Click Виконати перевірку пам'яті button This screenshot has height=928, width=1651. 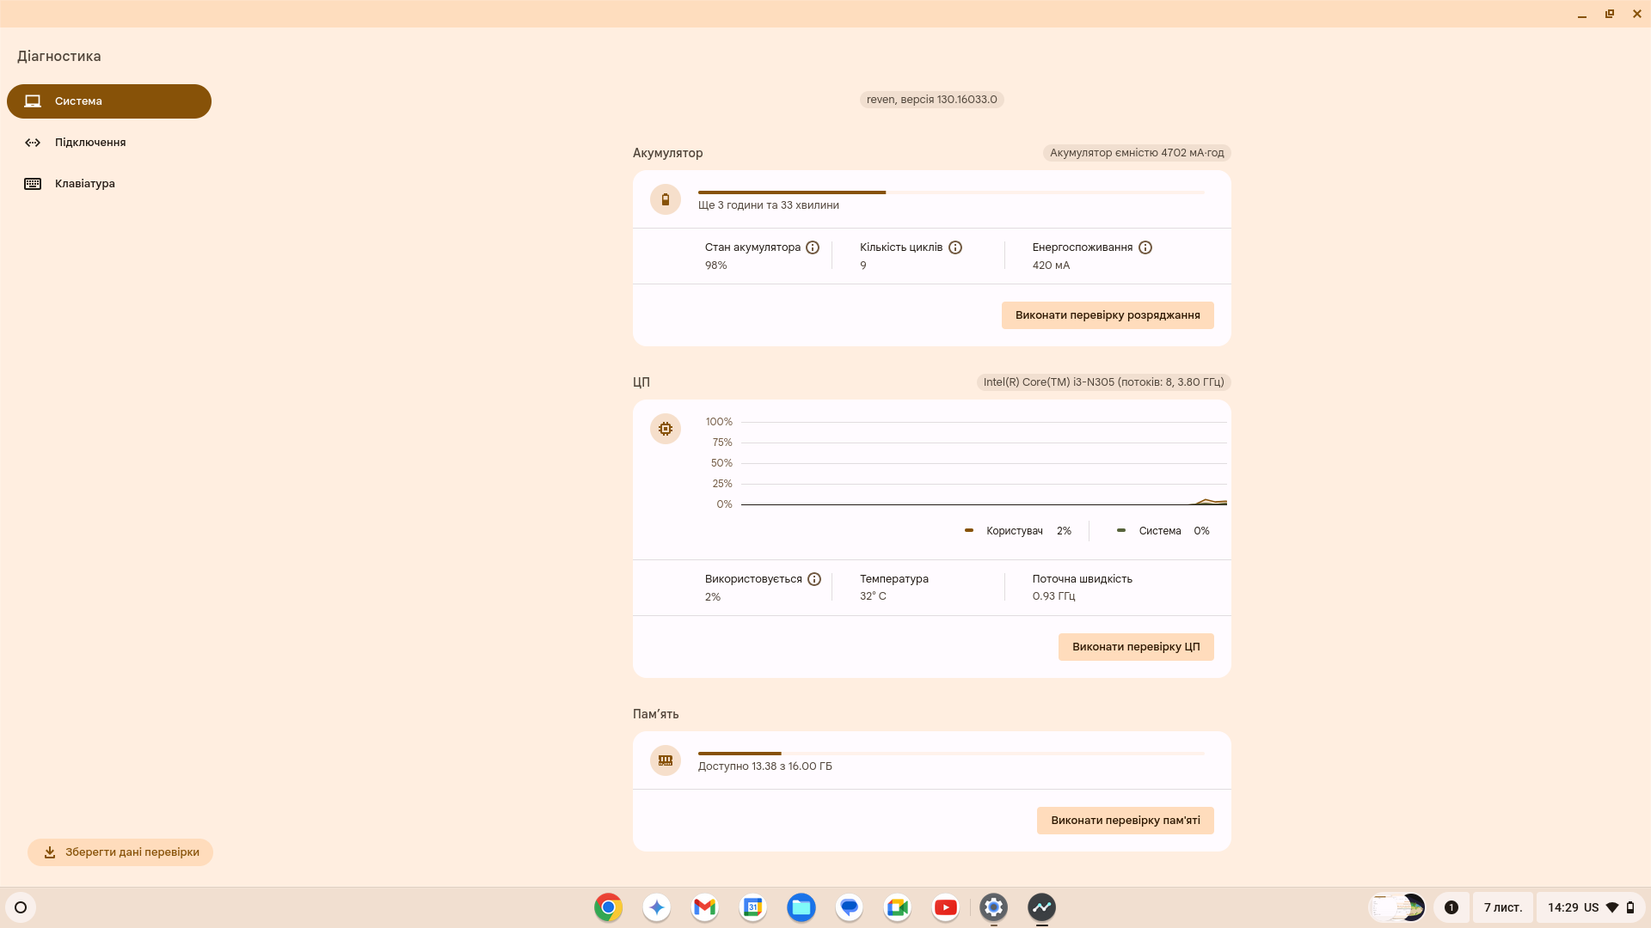click(1125, 821)
